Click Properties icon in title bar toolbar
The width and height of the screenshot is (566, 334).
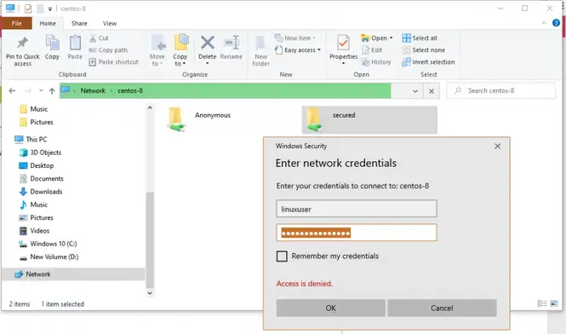28,9
